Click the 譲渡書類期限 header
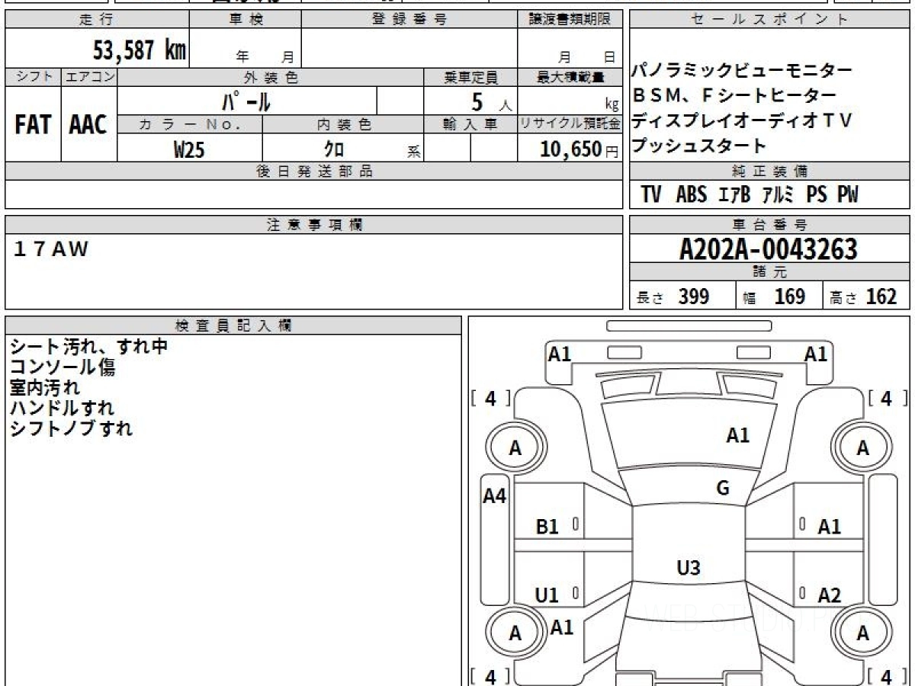Screen dimensions: 915x686 coord(570,20)
